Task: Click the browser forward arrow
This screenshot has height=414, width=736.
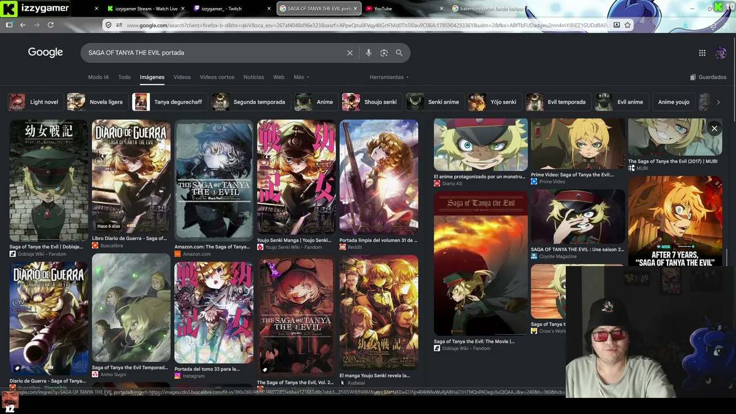Action: (x=37, y=25)
